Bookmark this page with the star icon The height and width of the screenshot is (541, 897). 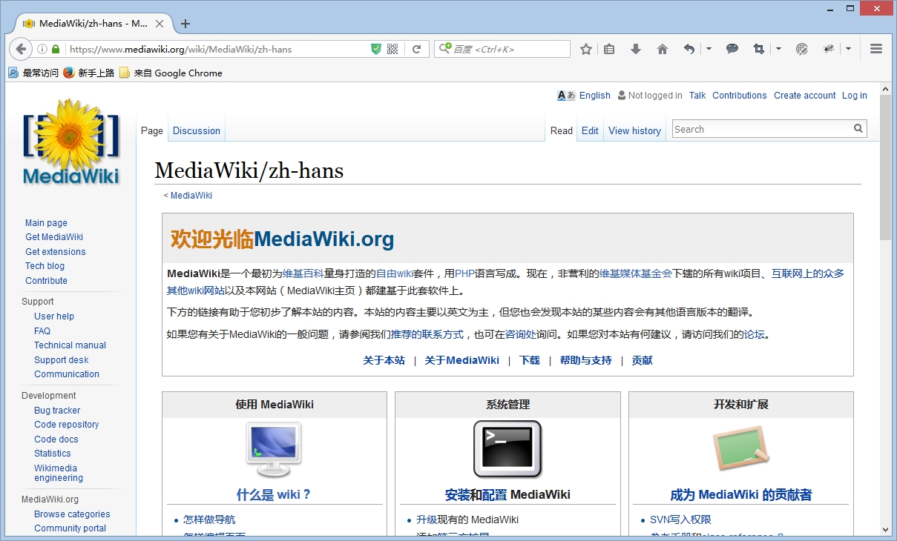(x=586, y=49)
